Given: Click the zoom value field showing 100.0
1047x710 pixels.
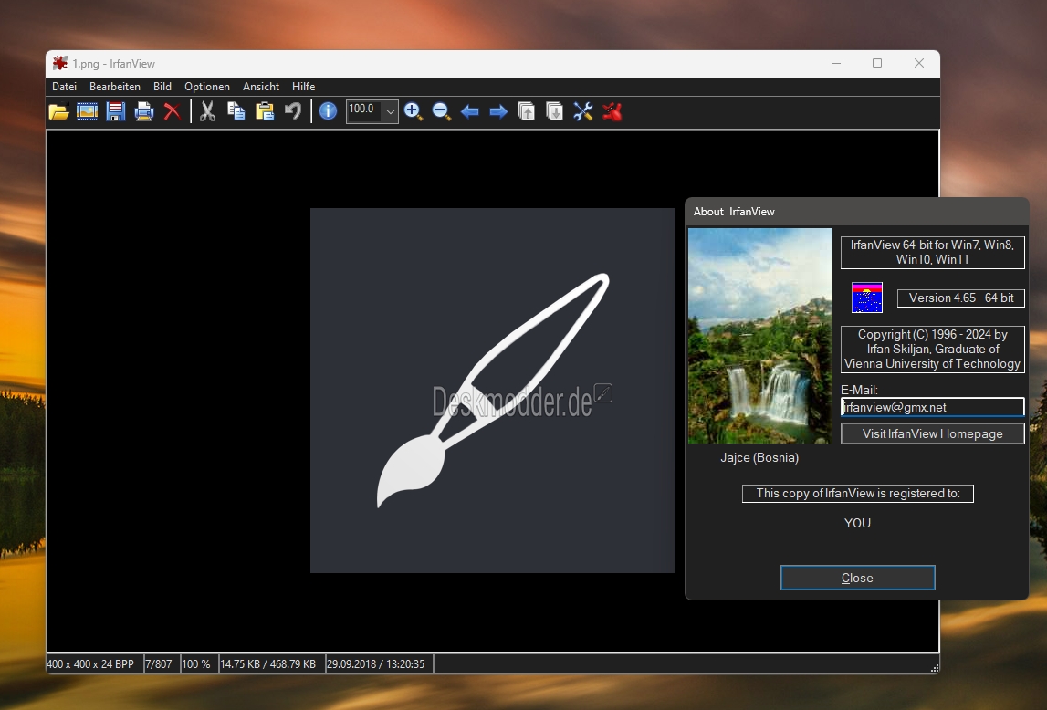Looking at the screenshot, I should (x=364, y=111).
